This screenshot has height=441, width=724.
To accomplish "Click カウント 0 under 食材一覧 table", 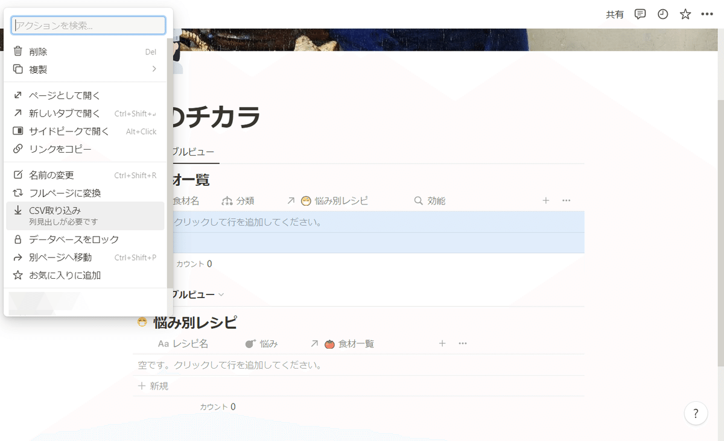I will click(x=194, y=264).
